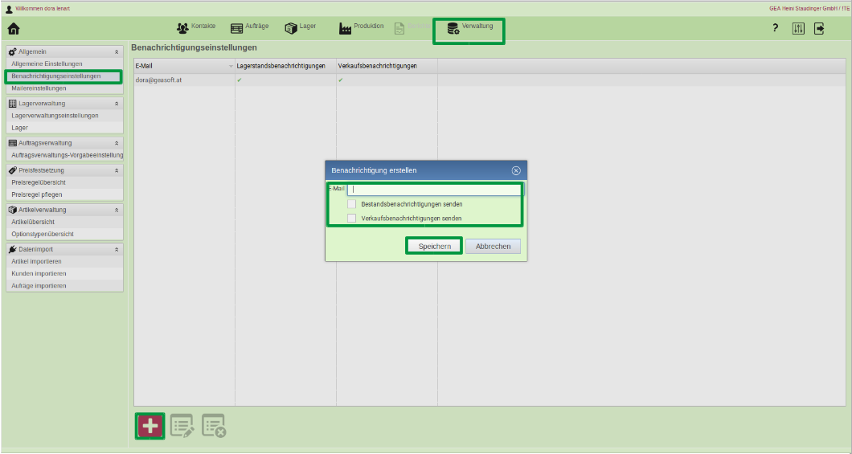The image size is (852, 454).
Task: Collapse the Allgemein sidebar section
Action: point(117,51)
